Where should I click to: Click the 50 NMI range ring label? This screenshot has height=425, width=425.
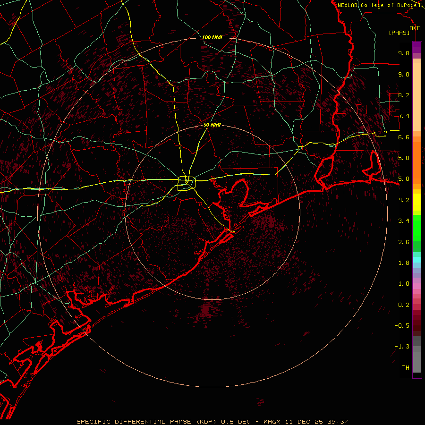[212, 125]
